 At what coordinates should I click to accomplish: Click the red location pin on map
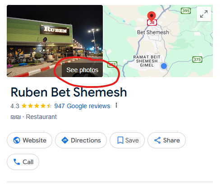point(152,17)
